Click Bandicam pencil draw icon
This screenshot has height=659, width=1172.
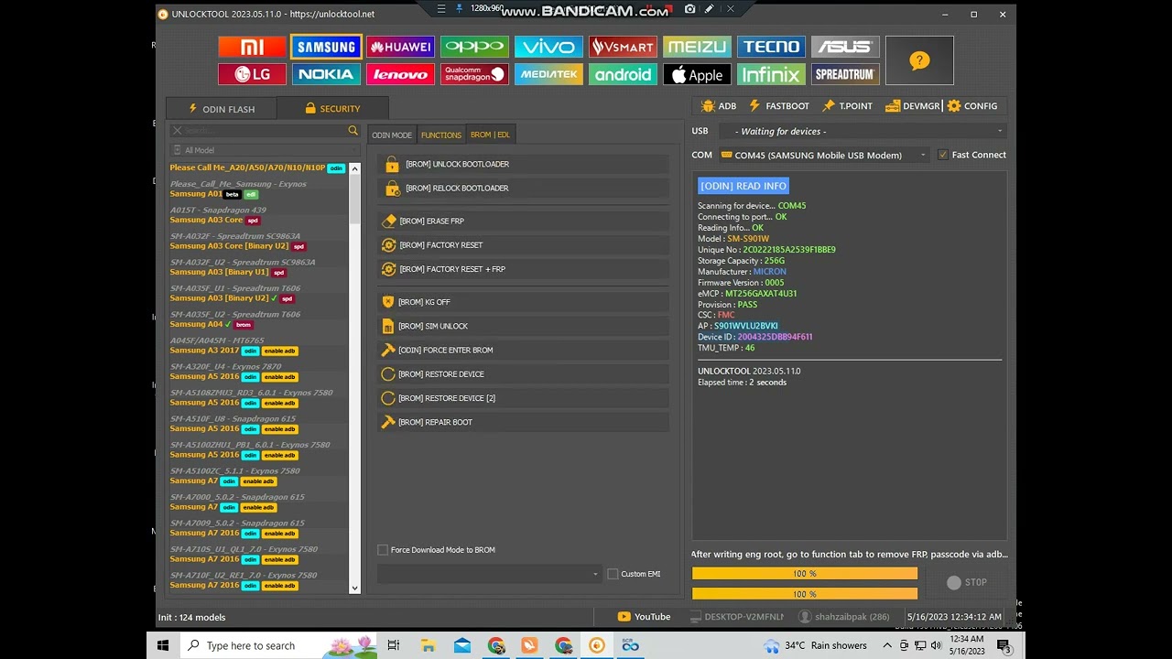click(x=709, y=9)
